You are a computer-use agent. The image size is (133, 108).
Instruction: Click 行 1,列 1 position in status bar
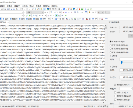pyautogui.click(x=91, y=106)
